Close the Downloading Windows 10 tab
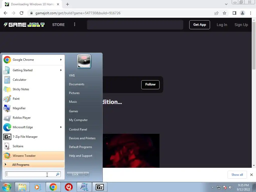This screenshot has height=192, width=256. click(x=58, y=4)
